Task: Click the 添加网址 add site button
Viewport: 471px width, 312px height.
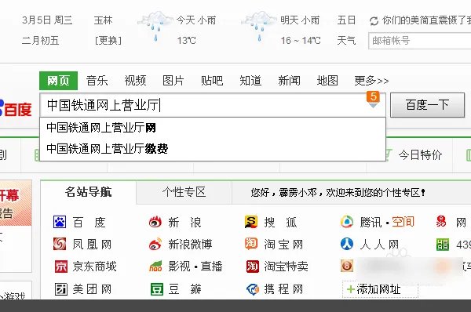Action: click(x=380, y=289)
